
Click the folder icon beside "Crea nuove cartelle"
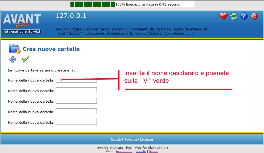(x=14, y=49)
